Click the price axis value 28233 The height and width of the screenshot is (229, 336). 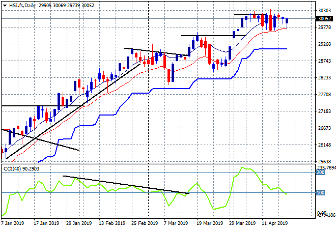click(x=324, y=77)
